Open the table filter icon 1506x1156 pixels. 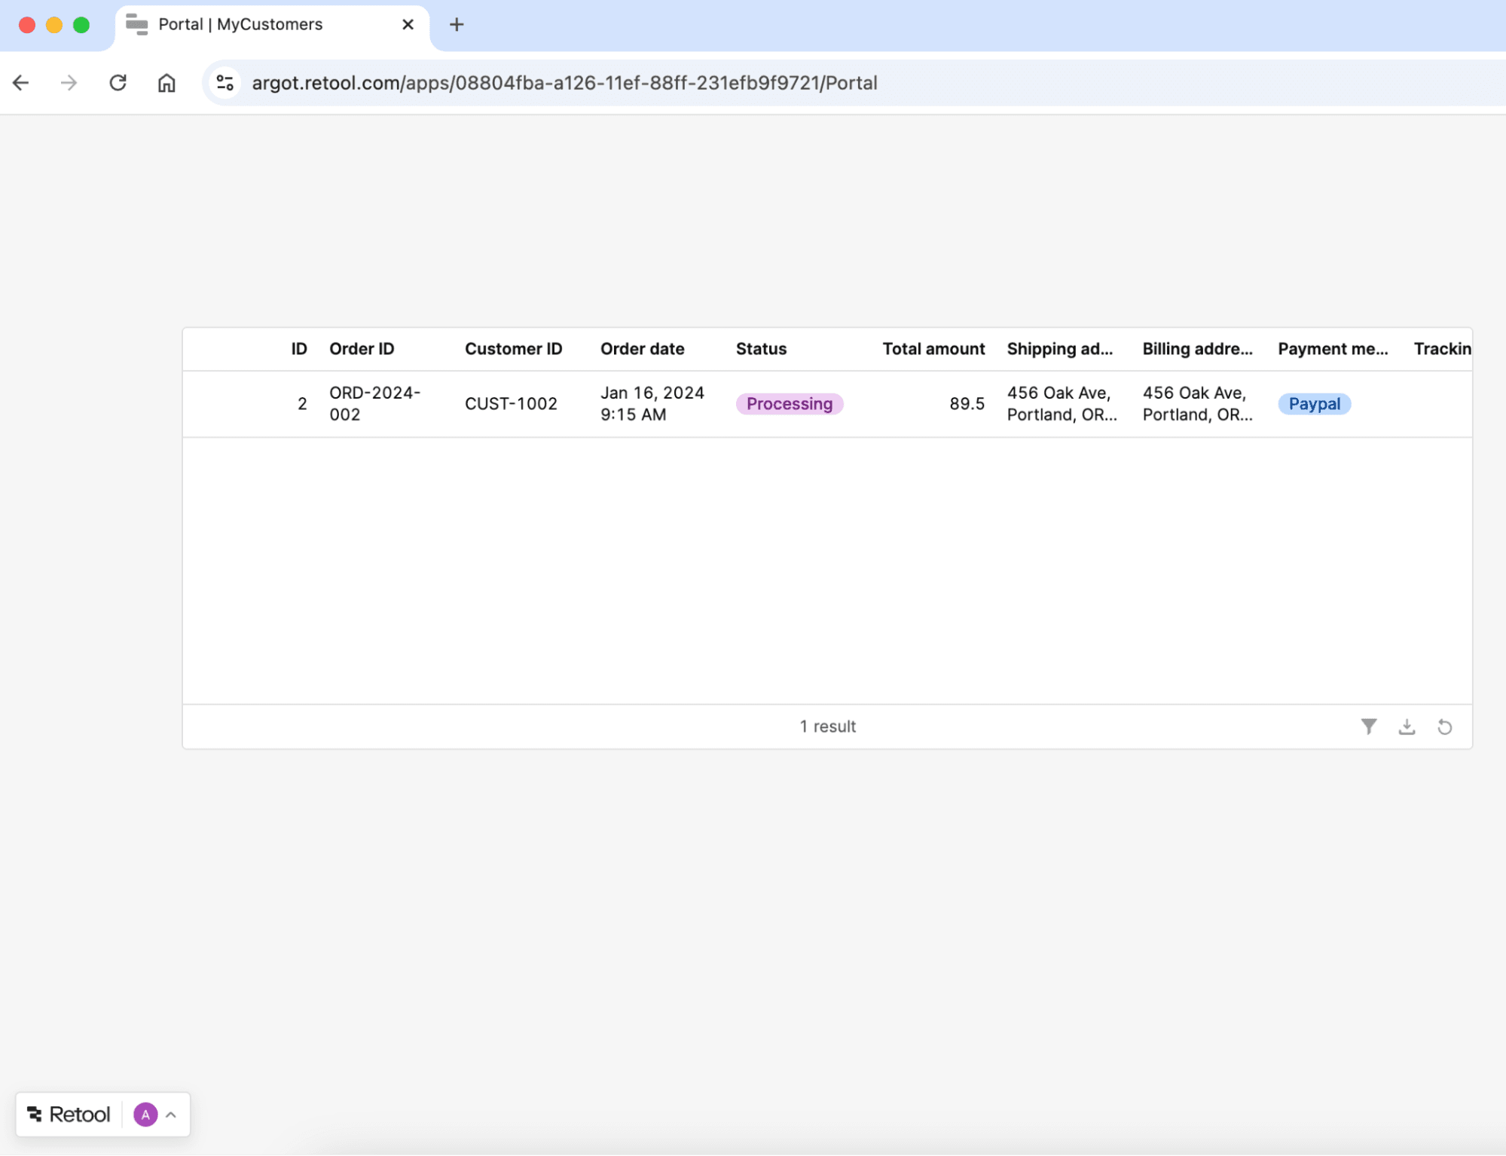1368,726
